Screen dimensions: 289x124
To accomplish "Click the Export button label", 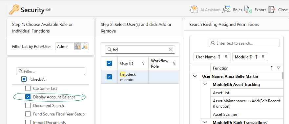I will pyautogui.click(x=260, y=10).
